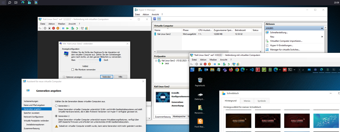Click the green P icon in the Kali panel
The height and width of the screenshot is (132, 340).
coord(264,70)
